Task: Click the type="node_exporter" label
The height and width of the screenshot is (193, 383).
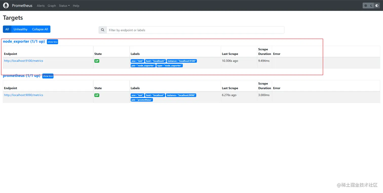Action: tap(169, 66)
